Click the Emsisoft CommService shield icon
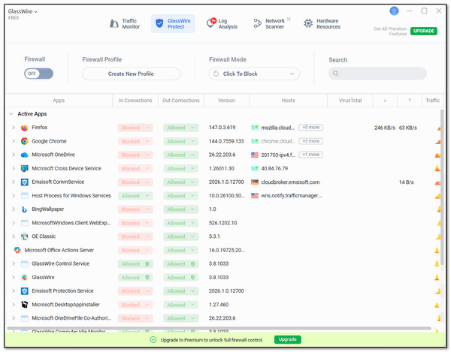Image resolution: width=451 pixels, height=352 pixels. click(x=25, y=182)
